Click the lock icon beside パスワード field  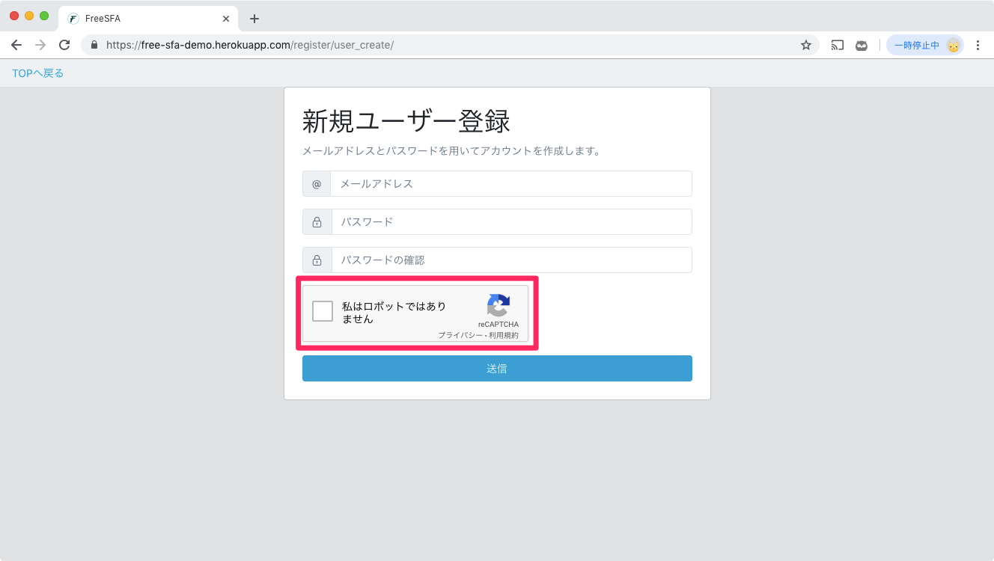click(x=317, y=222)
